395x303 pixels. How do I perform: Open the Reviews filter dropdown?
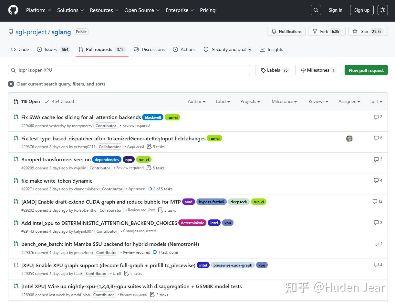pos(318,101)
